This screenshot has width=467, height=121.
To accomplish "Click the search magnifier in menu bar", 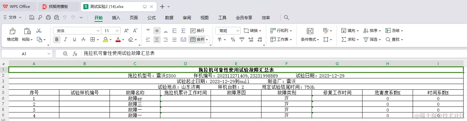I will 286,18.
